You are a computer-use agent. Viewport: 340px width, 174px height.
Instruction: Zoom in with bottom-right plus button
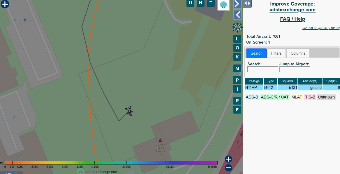click(x=228, y=159)
